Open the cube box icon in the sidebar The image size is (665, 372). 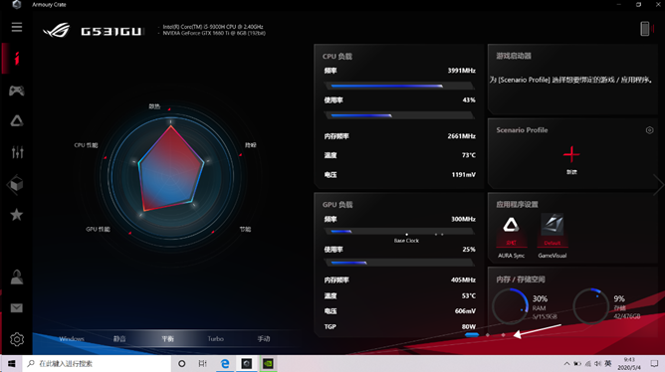click(x=16, y=184)
